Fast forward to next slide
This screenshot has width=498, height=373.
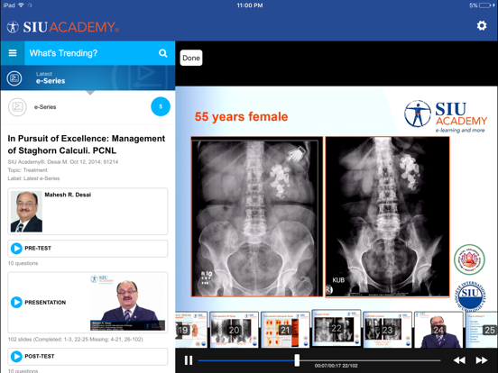click(x=482, y=360)
